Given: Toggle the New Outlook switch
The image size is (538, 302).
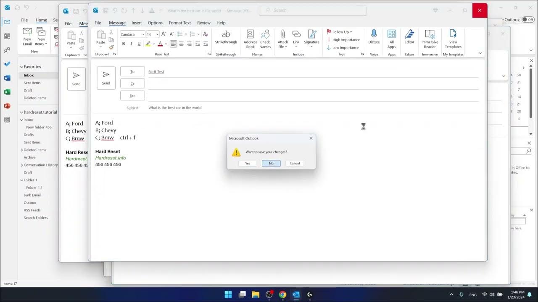Looking at the screenshot, I should coord(527,20).
